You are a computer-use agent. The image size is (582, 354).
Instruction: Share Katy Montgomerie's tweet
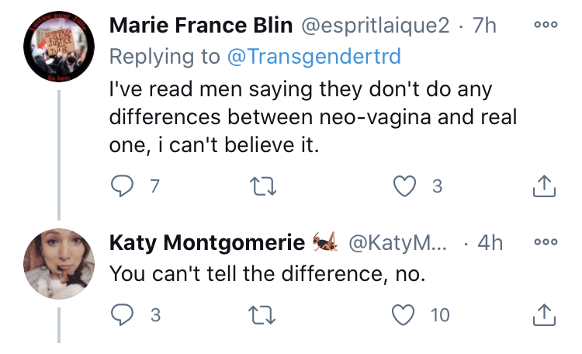(544, 314)
